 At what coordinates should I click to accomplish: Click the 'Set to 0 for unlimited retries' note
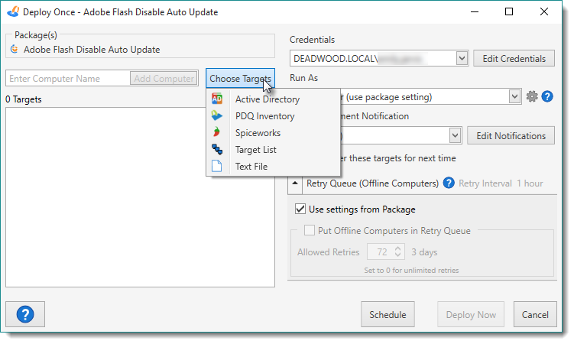[x=411, y=270]
